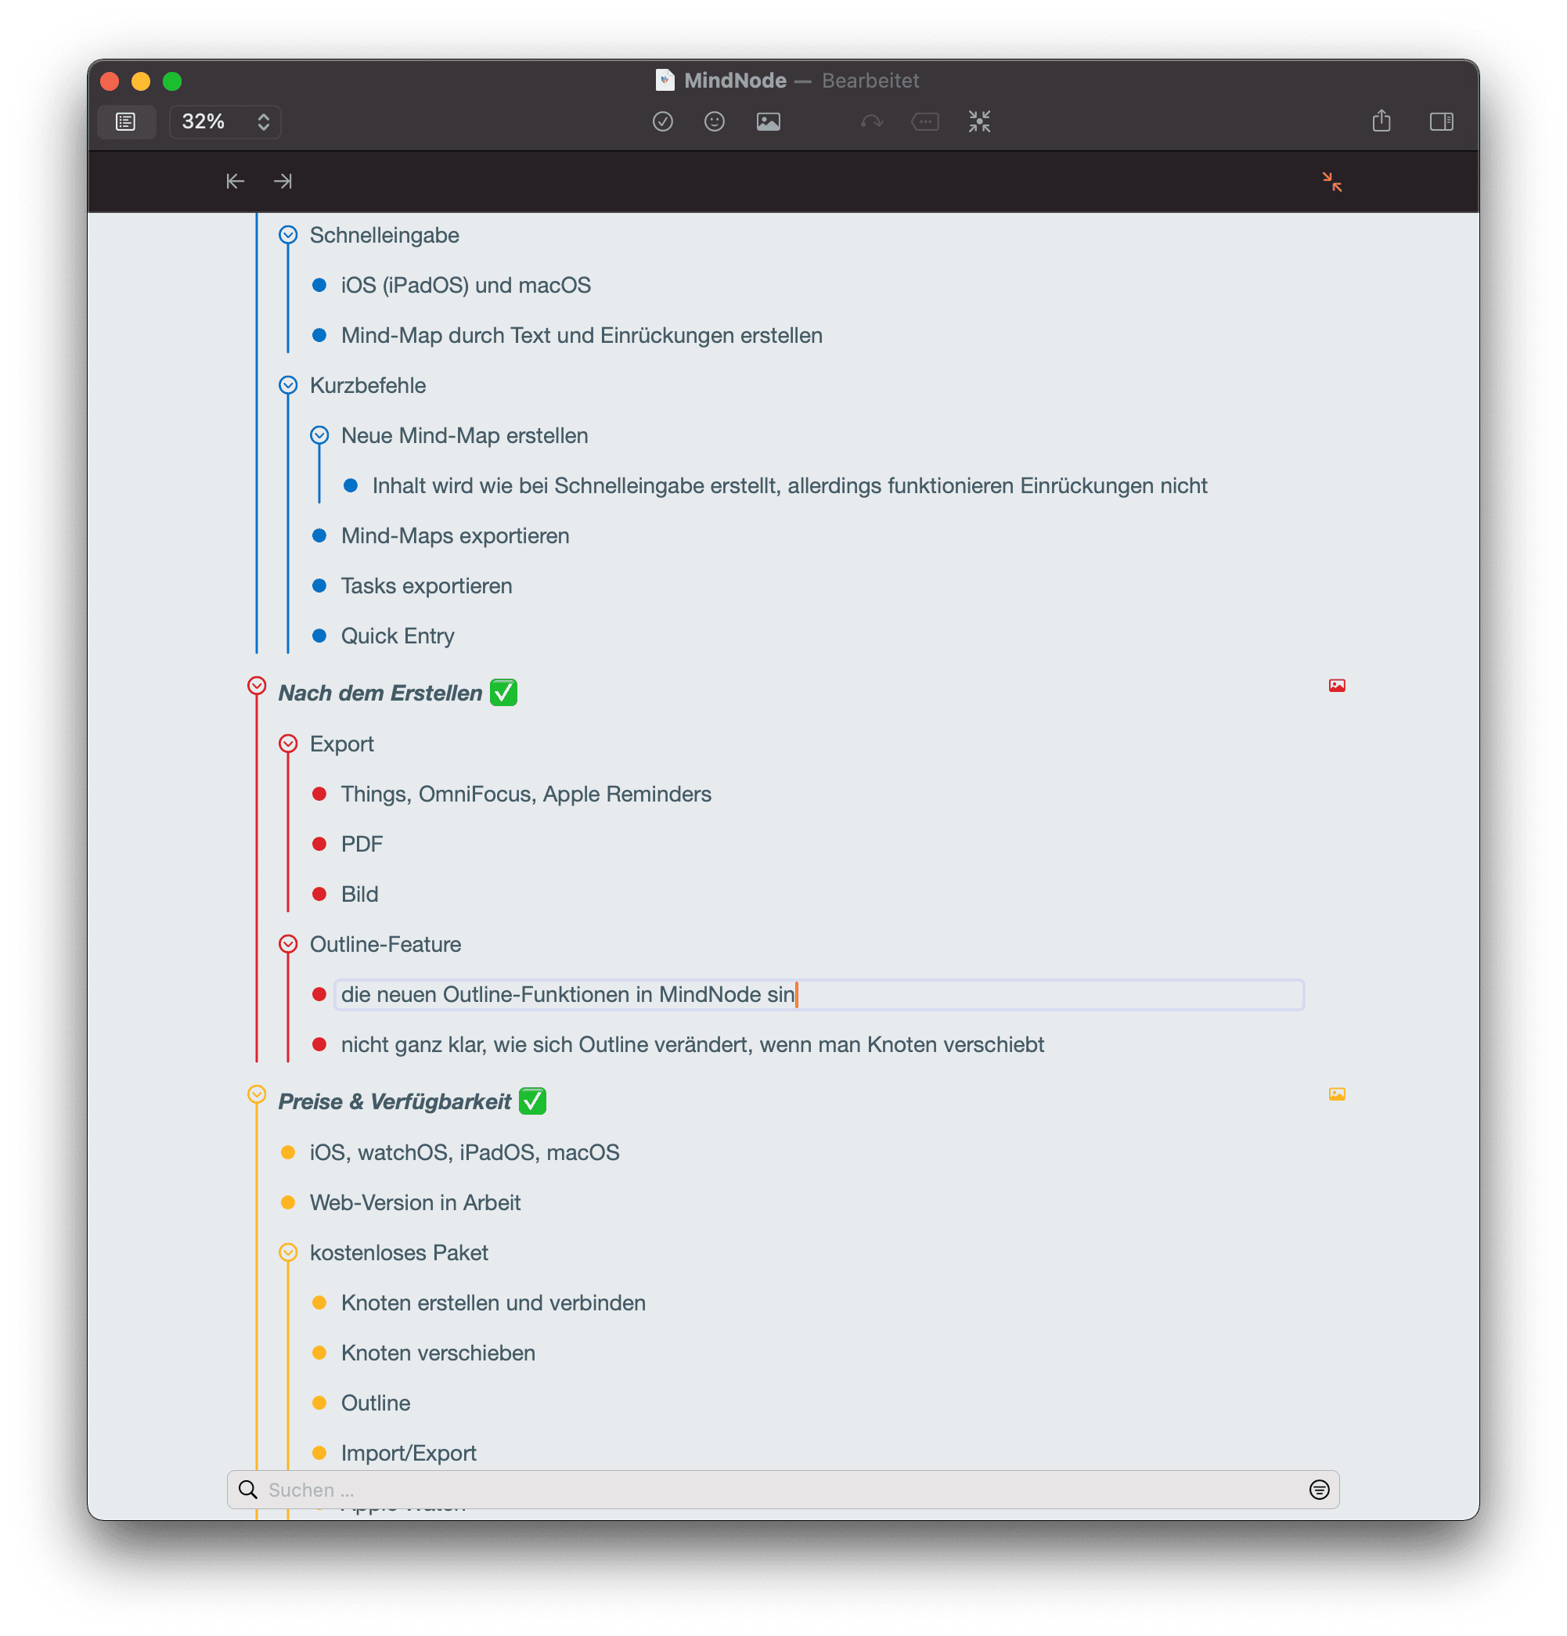The width and height of the screenshot is (1567, 1636).
Task: Select the 'Inhalt wird wie bei Schnelleingabe' row
Action: pyautogui.click(x=790, y=486)
